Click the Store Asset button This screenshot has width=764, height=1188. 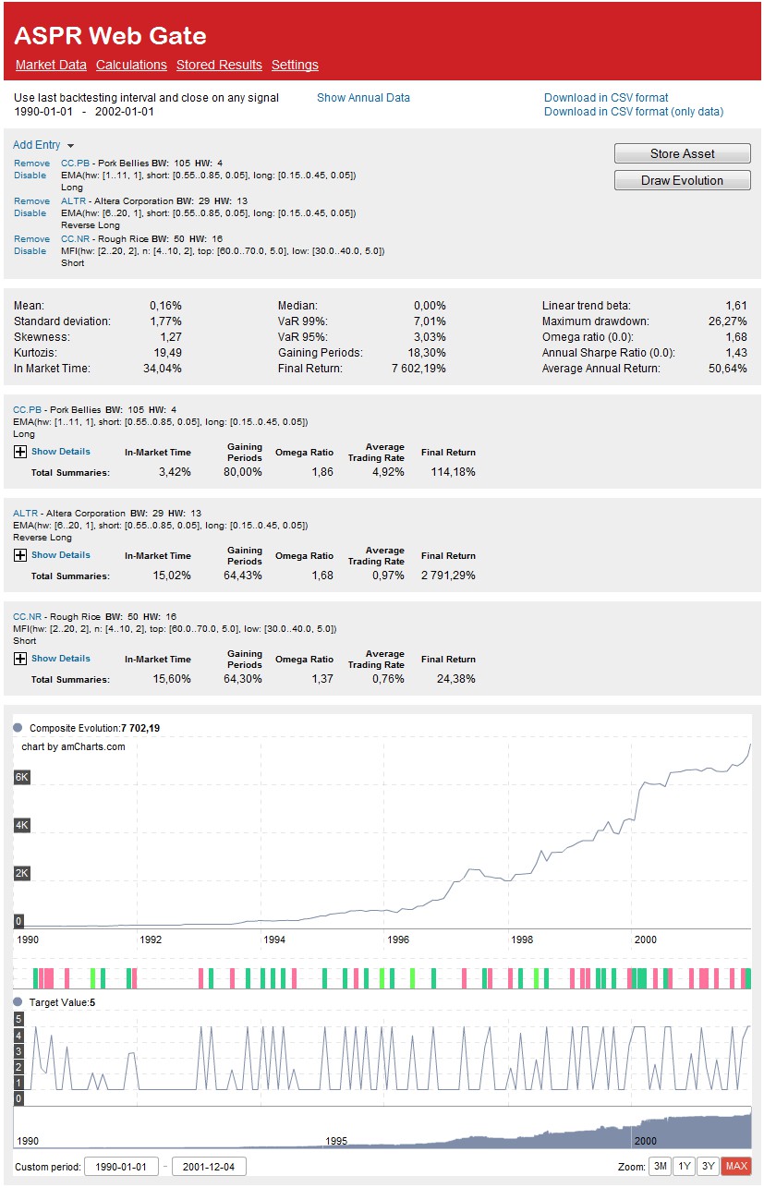coord(682,153)
